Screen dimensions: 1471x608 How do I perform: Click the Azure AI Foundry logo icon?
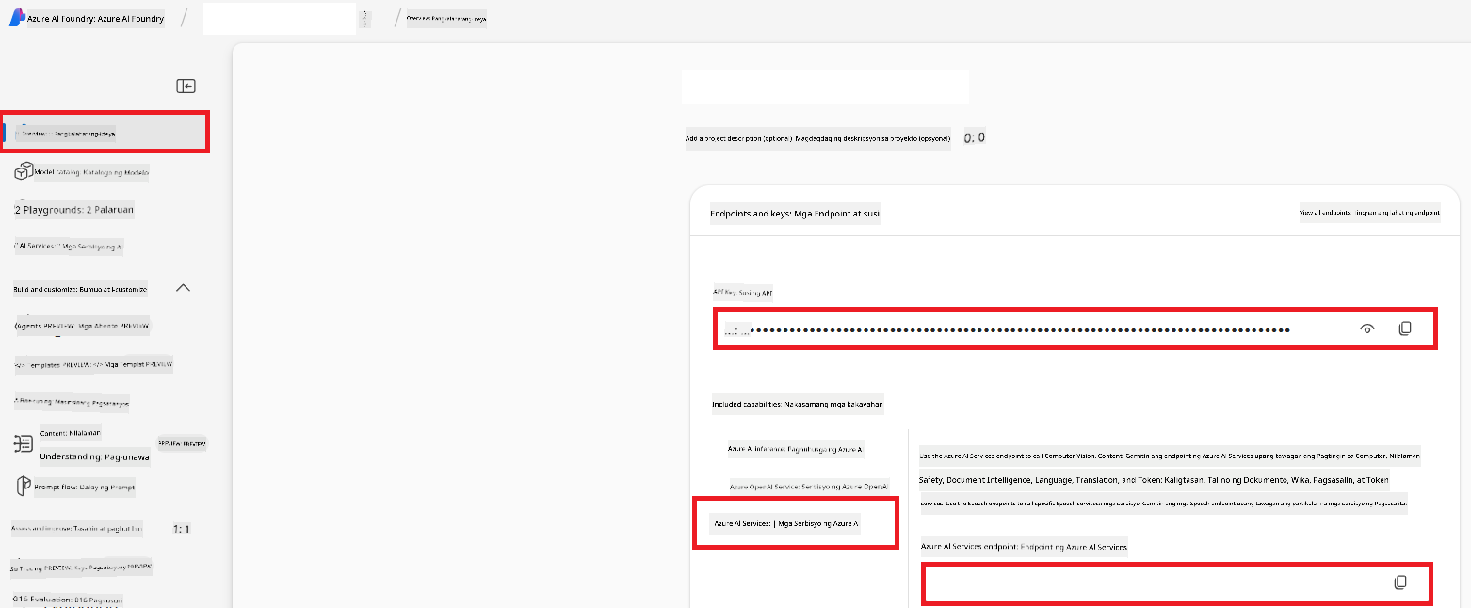coord(16,18)
